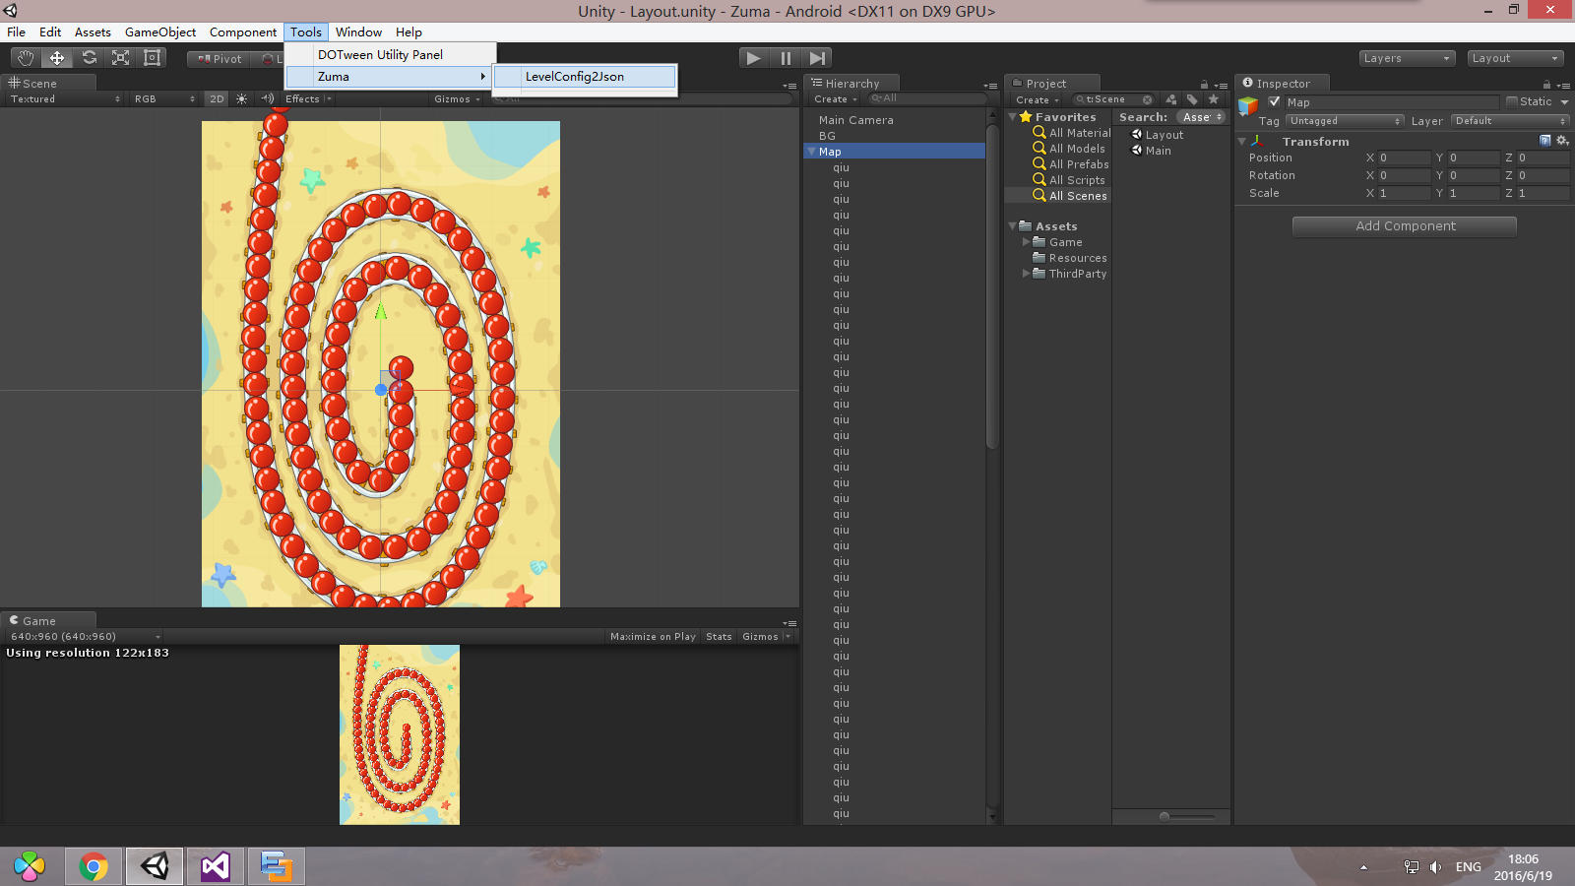
Task: Select the Rect transform tool
Action: tap(152, 58)
